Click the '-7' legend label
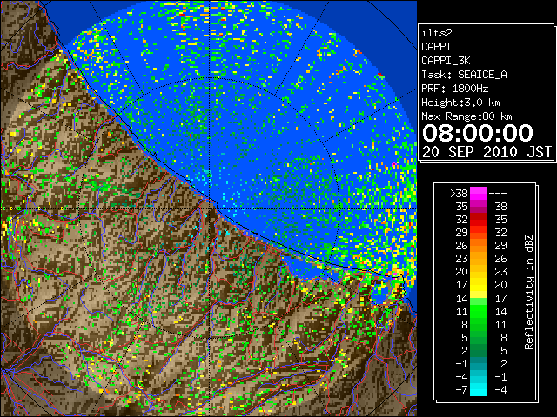This screenshot has width=557, height=417. click(462, 390)
